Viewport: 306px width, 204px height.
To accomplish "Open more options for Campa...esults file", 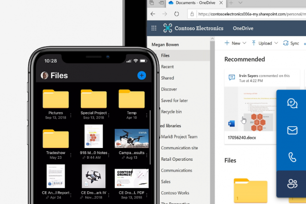I will (146, 155).
